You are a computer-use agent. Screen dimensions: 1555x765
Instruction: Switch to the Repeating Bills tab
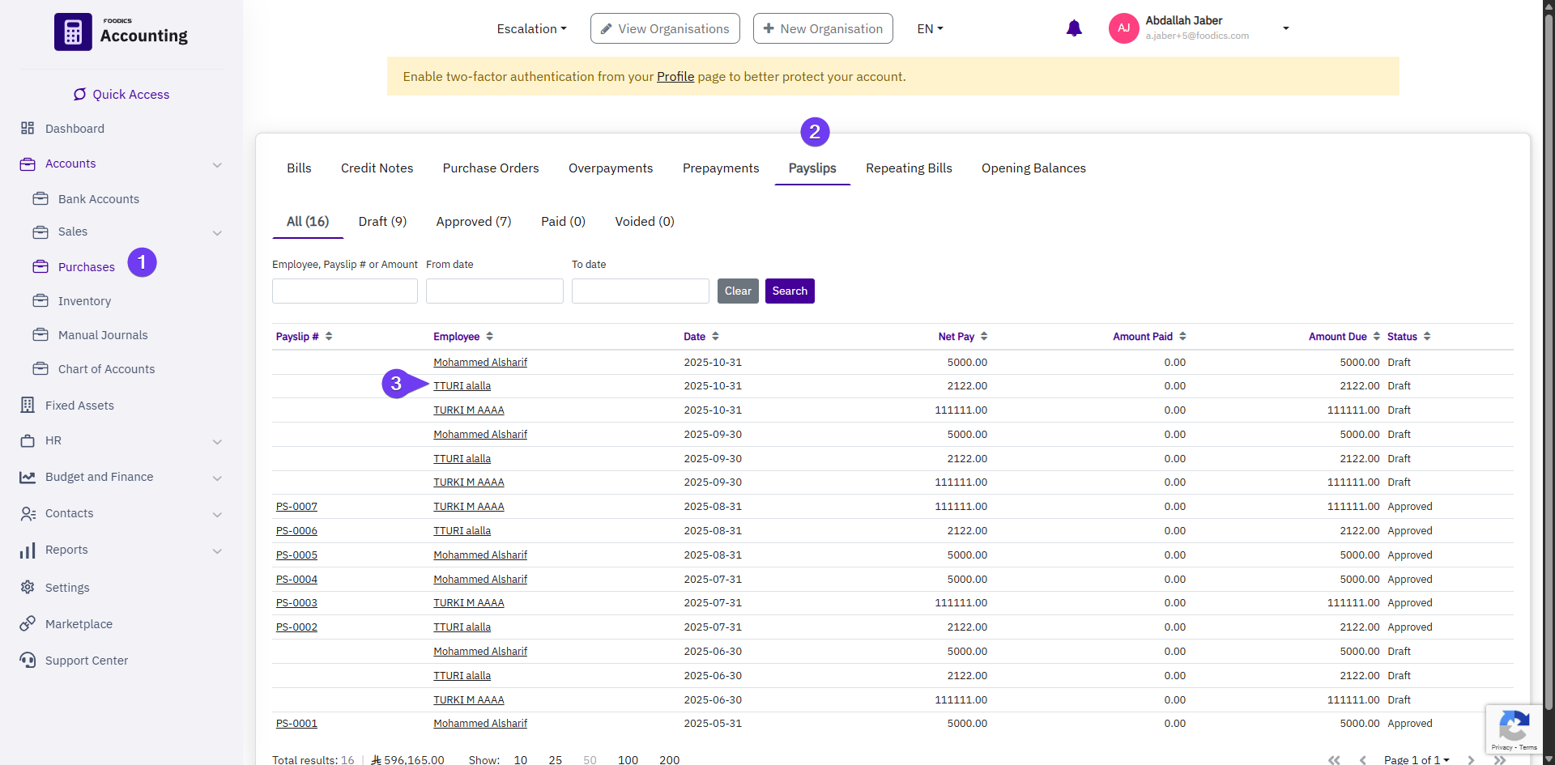coord(909,168)
